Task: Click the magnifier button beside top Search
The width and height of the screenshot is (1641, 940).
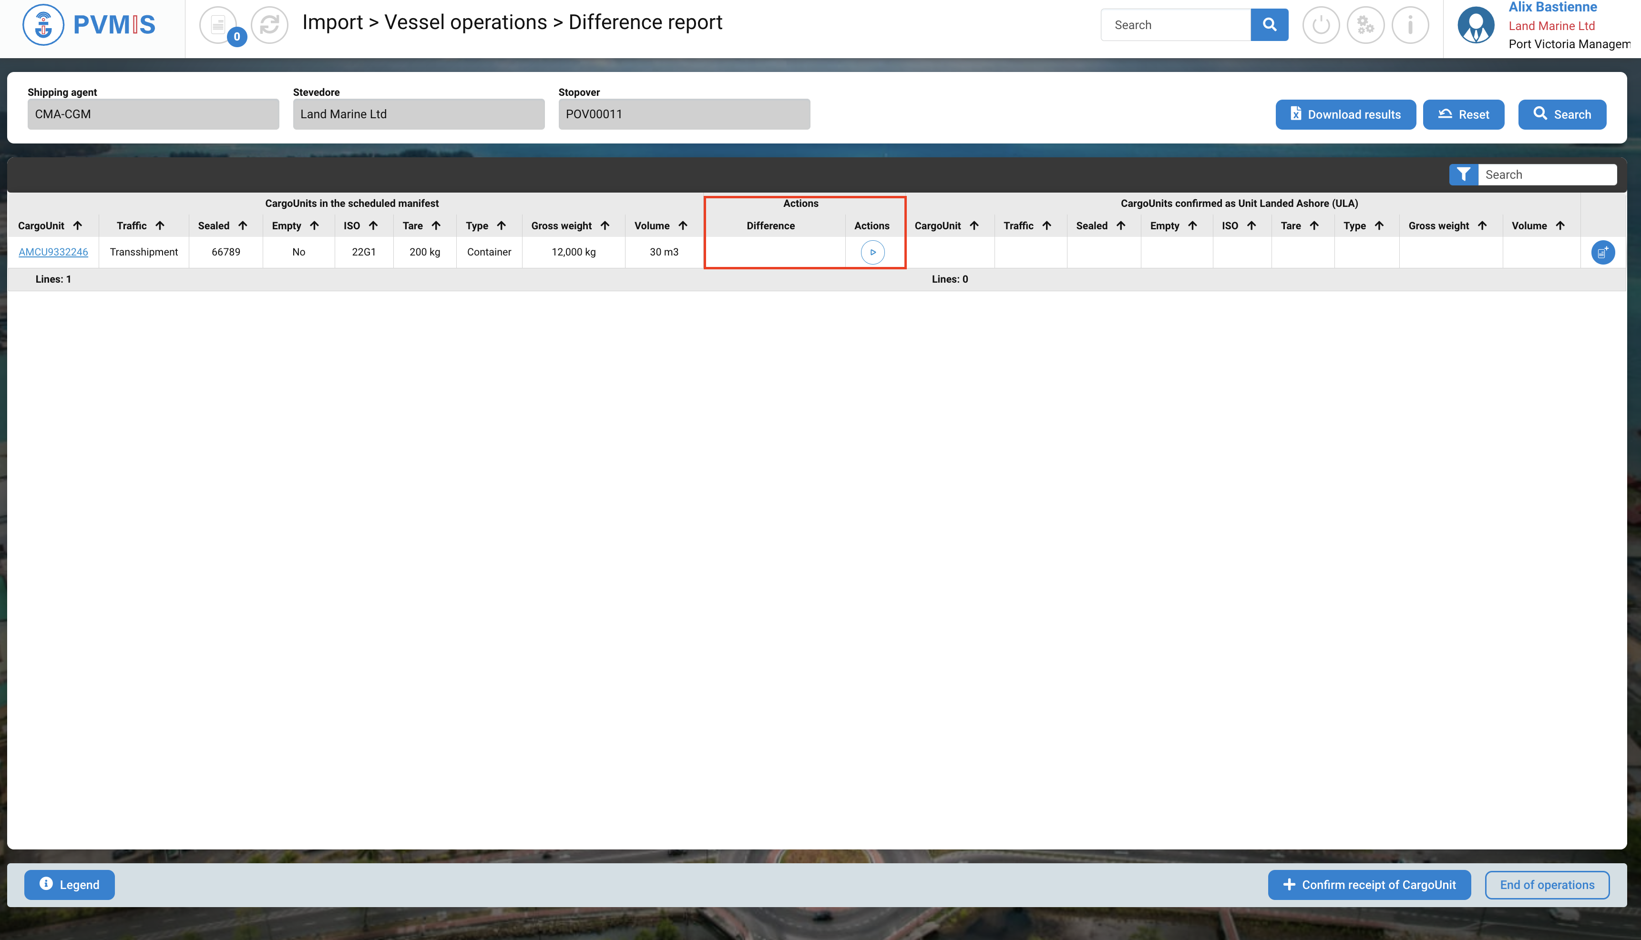Action: point(1269,24)
